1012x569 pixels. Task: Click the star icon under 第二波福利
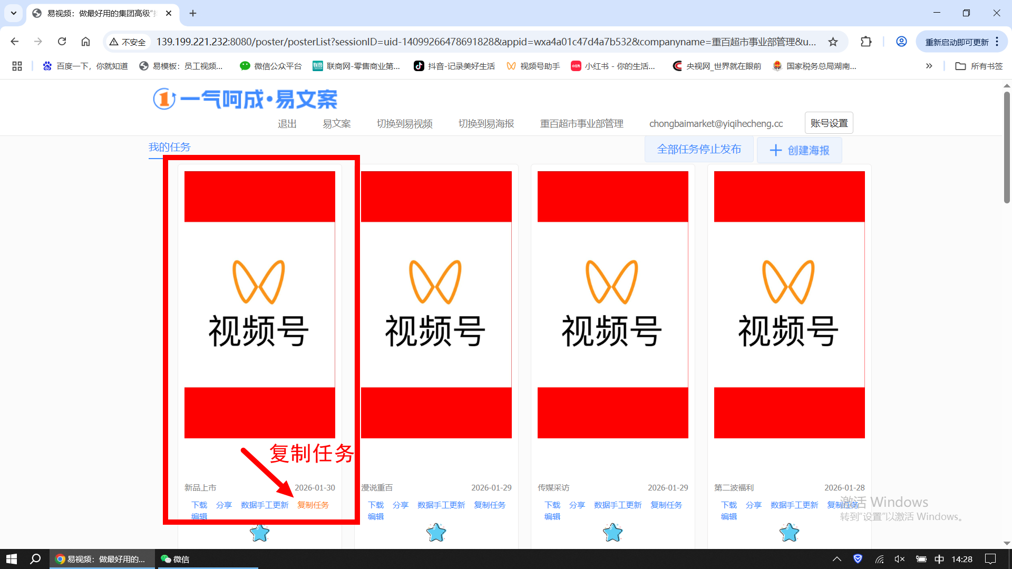pyautogui.click(x=790, y=533)
